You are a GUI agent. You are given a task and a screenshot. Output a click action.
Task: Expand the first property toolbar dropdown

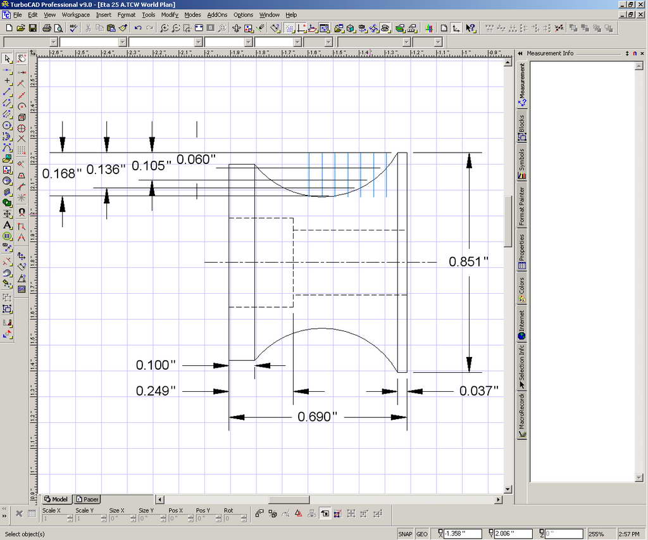[53, 42]
